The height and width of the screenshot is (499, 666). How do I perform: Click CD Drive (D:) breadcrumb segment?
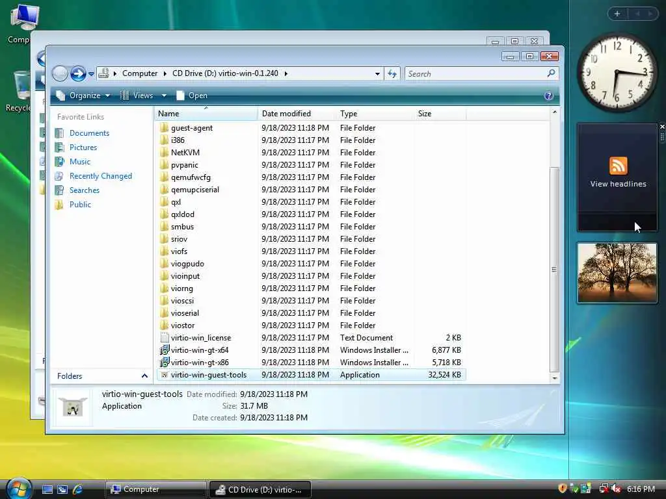[225, 73]
